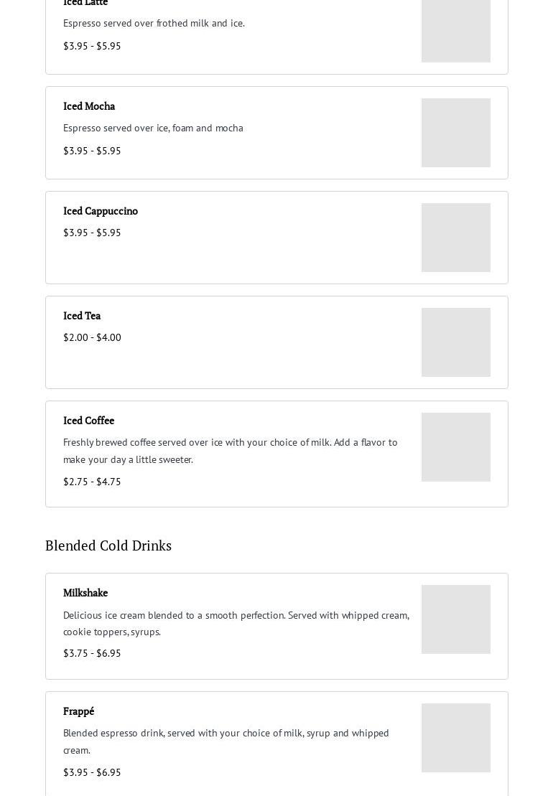Select the Iced Cappuccino menu item name

[101, 211]
